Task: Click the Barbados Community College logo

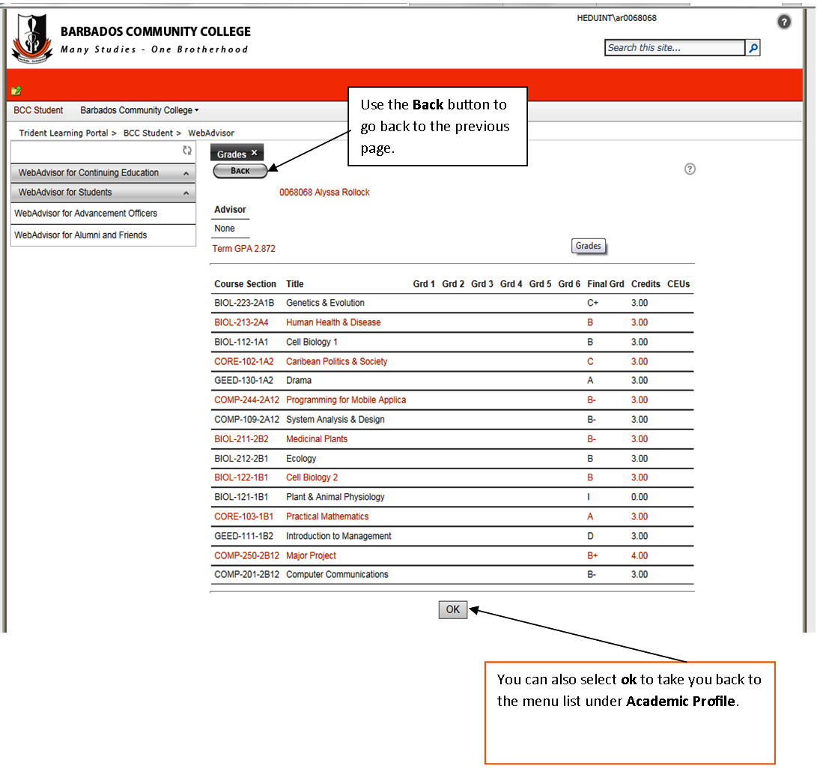Action: click(31, 37)
